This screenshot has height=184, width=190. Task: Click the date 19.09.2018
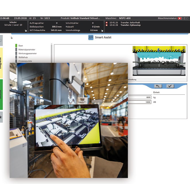coord(20,18)
